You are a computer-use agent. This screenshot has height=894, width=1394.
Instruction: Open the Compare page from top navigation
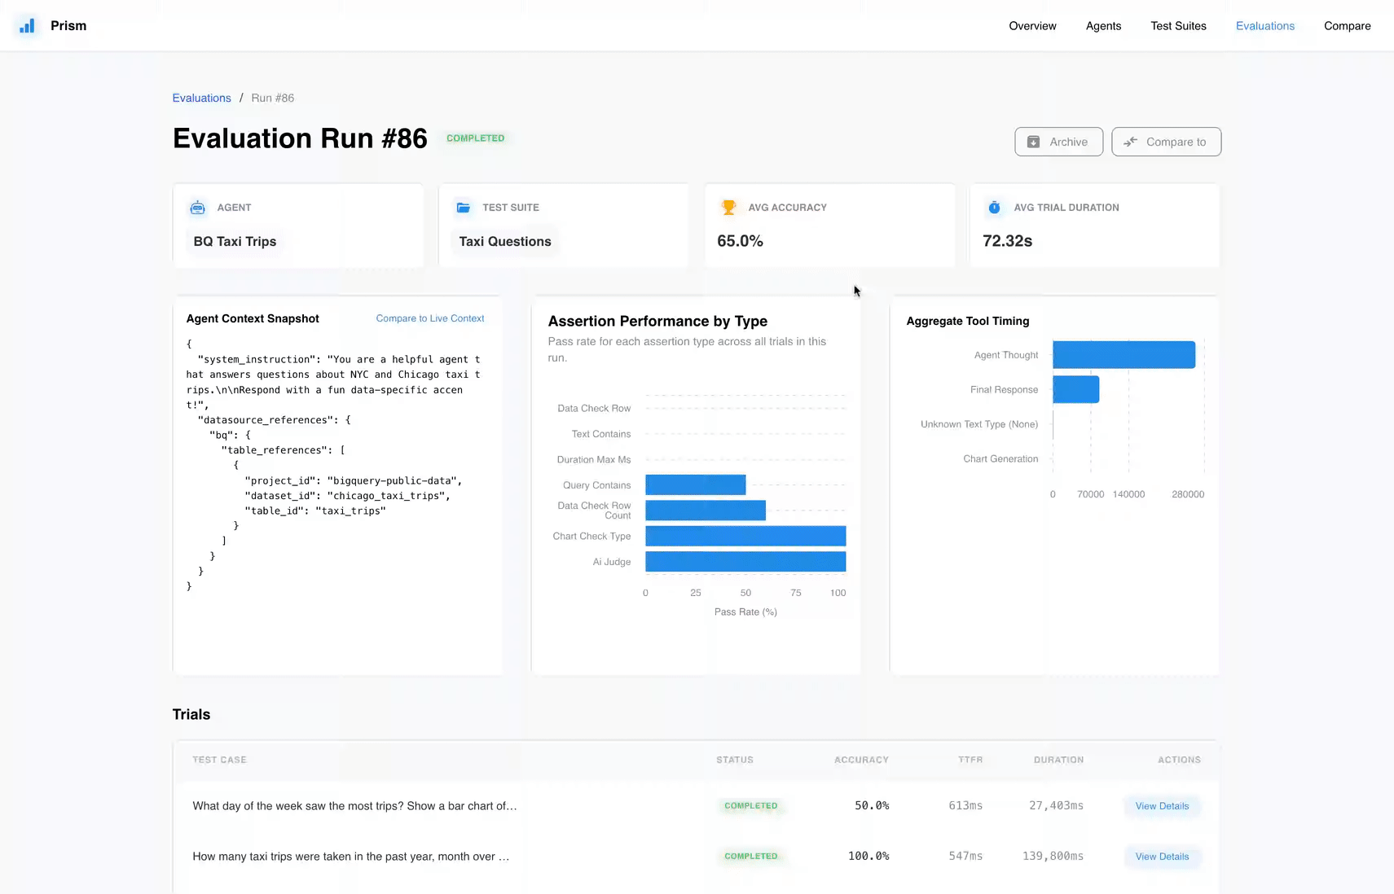[1347, 26]
